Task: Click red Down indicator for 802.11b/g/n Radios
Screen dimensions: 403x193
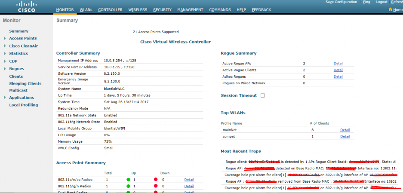Action: click(x=156, y=186)
